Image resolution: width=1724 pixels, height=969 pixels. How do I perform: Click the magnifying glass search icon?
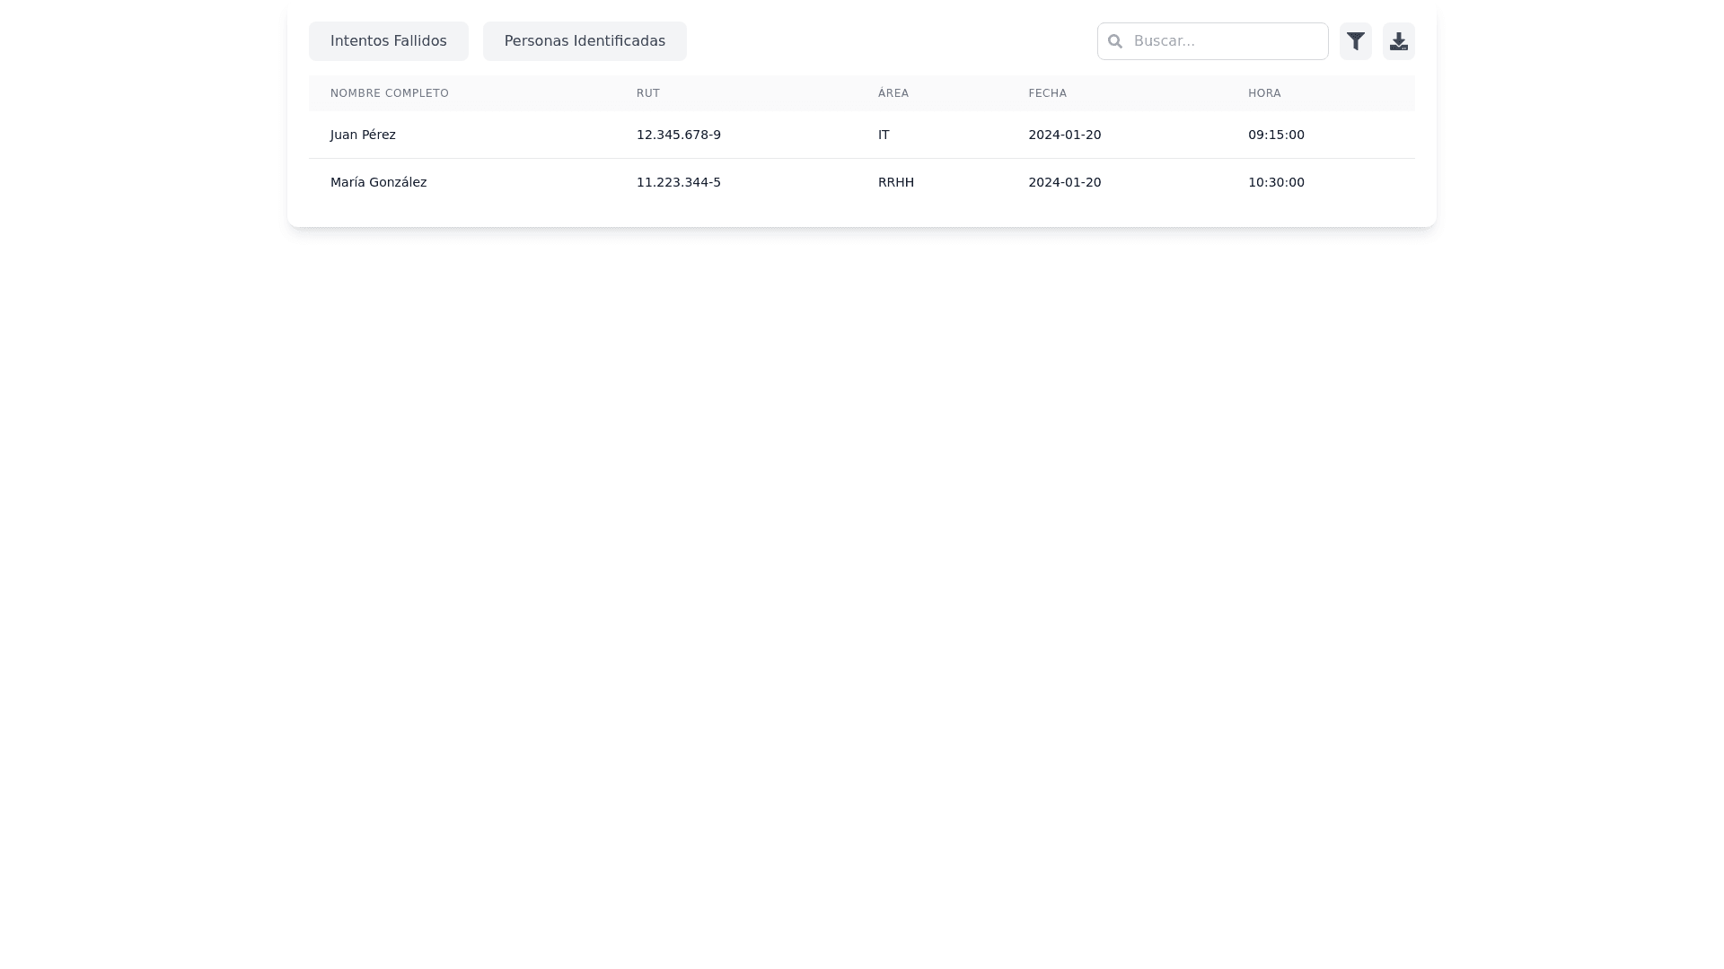(1115, 41)
